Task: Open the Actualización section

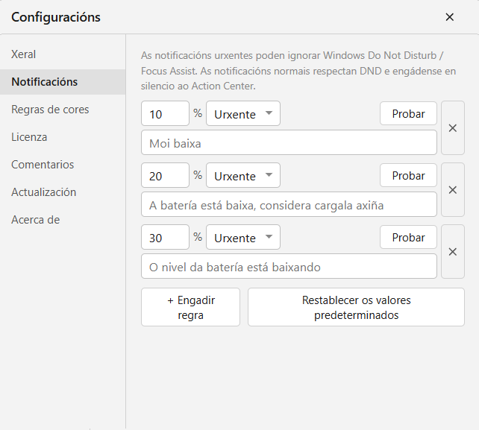Action: 63,192
